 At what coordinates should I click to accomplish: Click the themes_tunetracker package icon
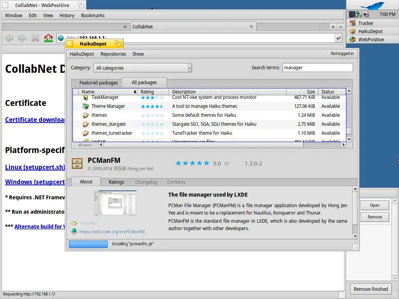coord(86,133)
